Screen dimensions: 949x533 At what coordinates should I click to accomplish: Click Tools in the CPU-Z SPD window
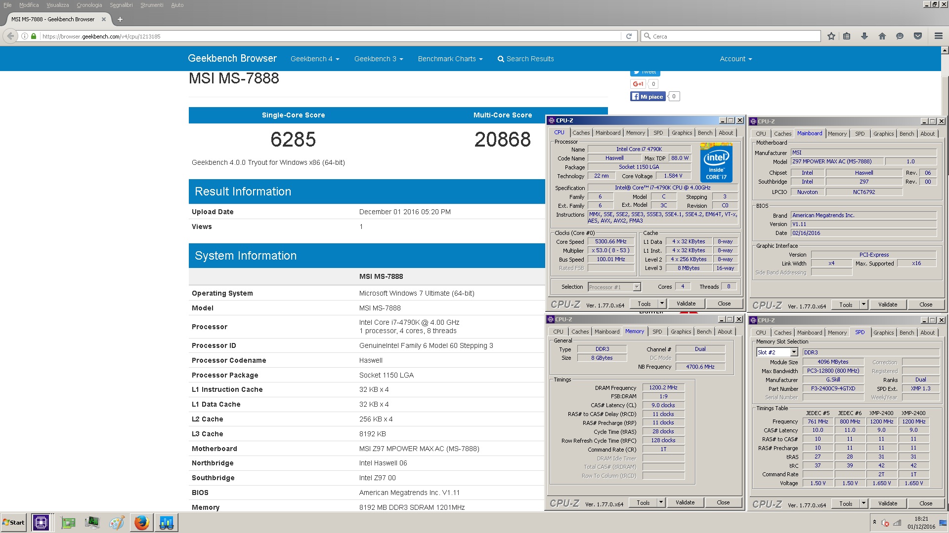click(846, 503)
